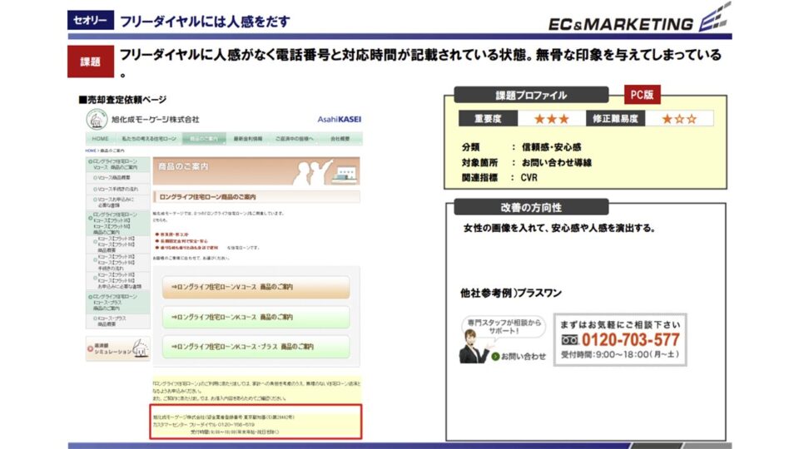Click the フリーダイヤルには人感をだす title
The height and width of the screenshot is (449, 799).
(205, 22)
